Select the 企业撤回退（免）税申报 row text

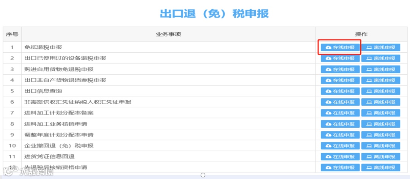[x=59, y=146]
